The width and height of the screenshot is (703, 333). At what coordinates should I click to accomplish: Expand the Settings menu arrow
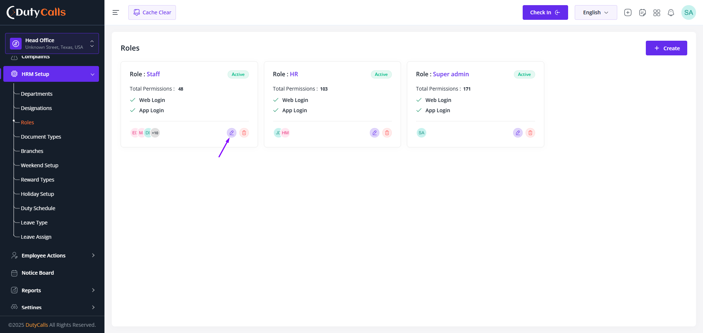pyautogui.click(x=93, y=307)
